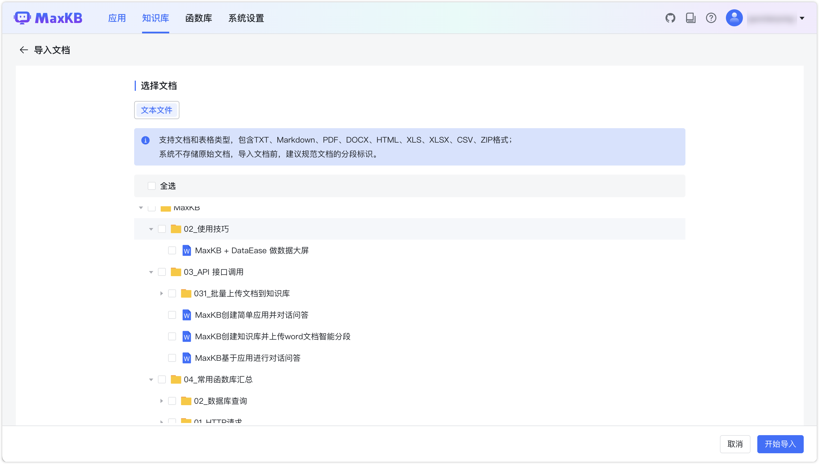The width and height of the screenshot is (819, 464).
Task: Enable the 全选 checkbox
Action: pyautogui.click(x=151, y=186)
